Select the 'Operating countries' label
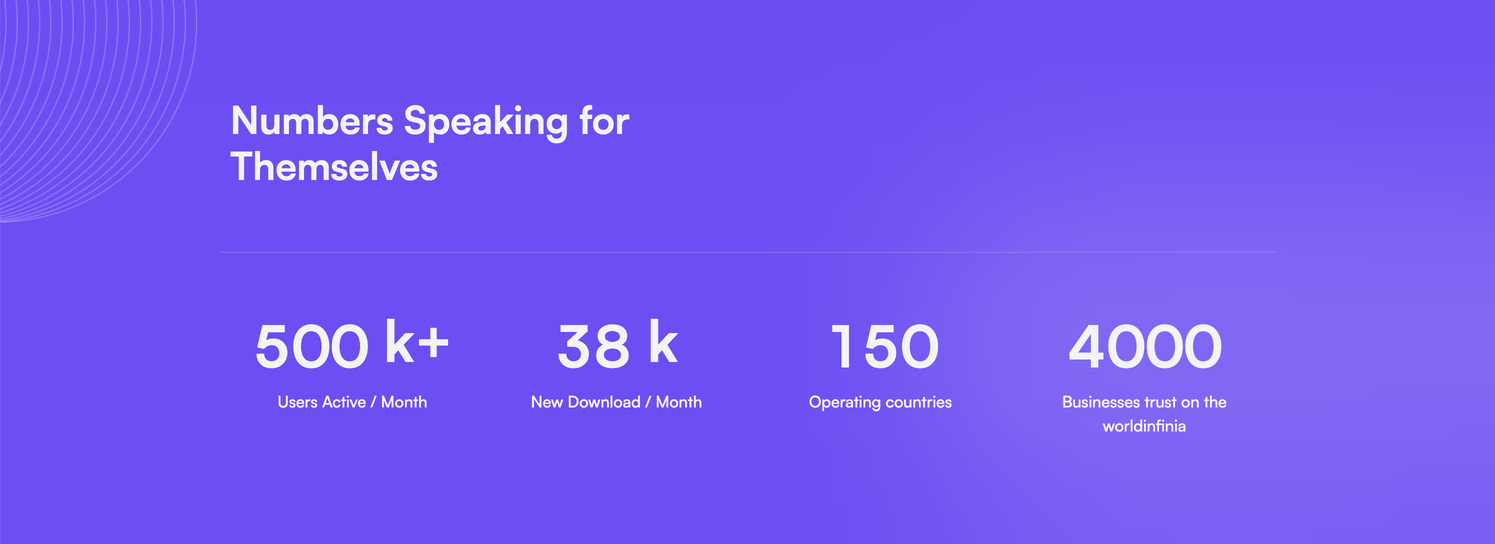1495x544 pixels. (x=880, y=402)
